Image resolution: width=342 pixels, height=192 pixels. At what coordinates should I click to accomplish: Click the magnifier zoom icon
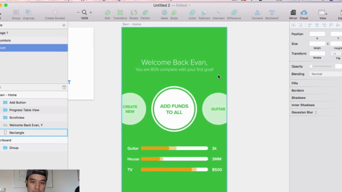(84, 12)
